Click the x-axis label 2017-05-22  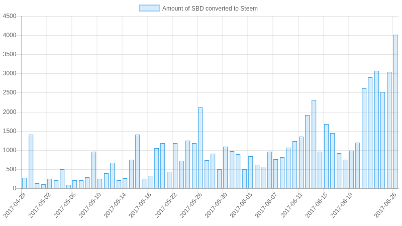165,205
